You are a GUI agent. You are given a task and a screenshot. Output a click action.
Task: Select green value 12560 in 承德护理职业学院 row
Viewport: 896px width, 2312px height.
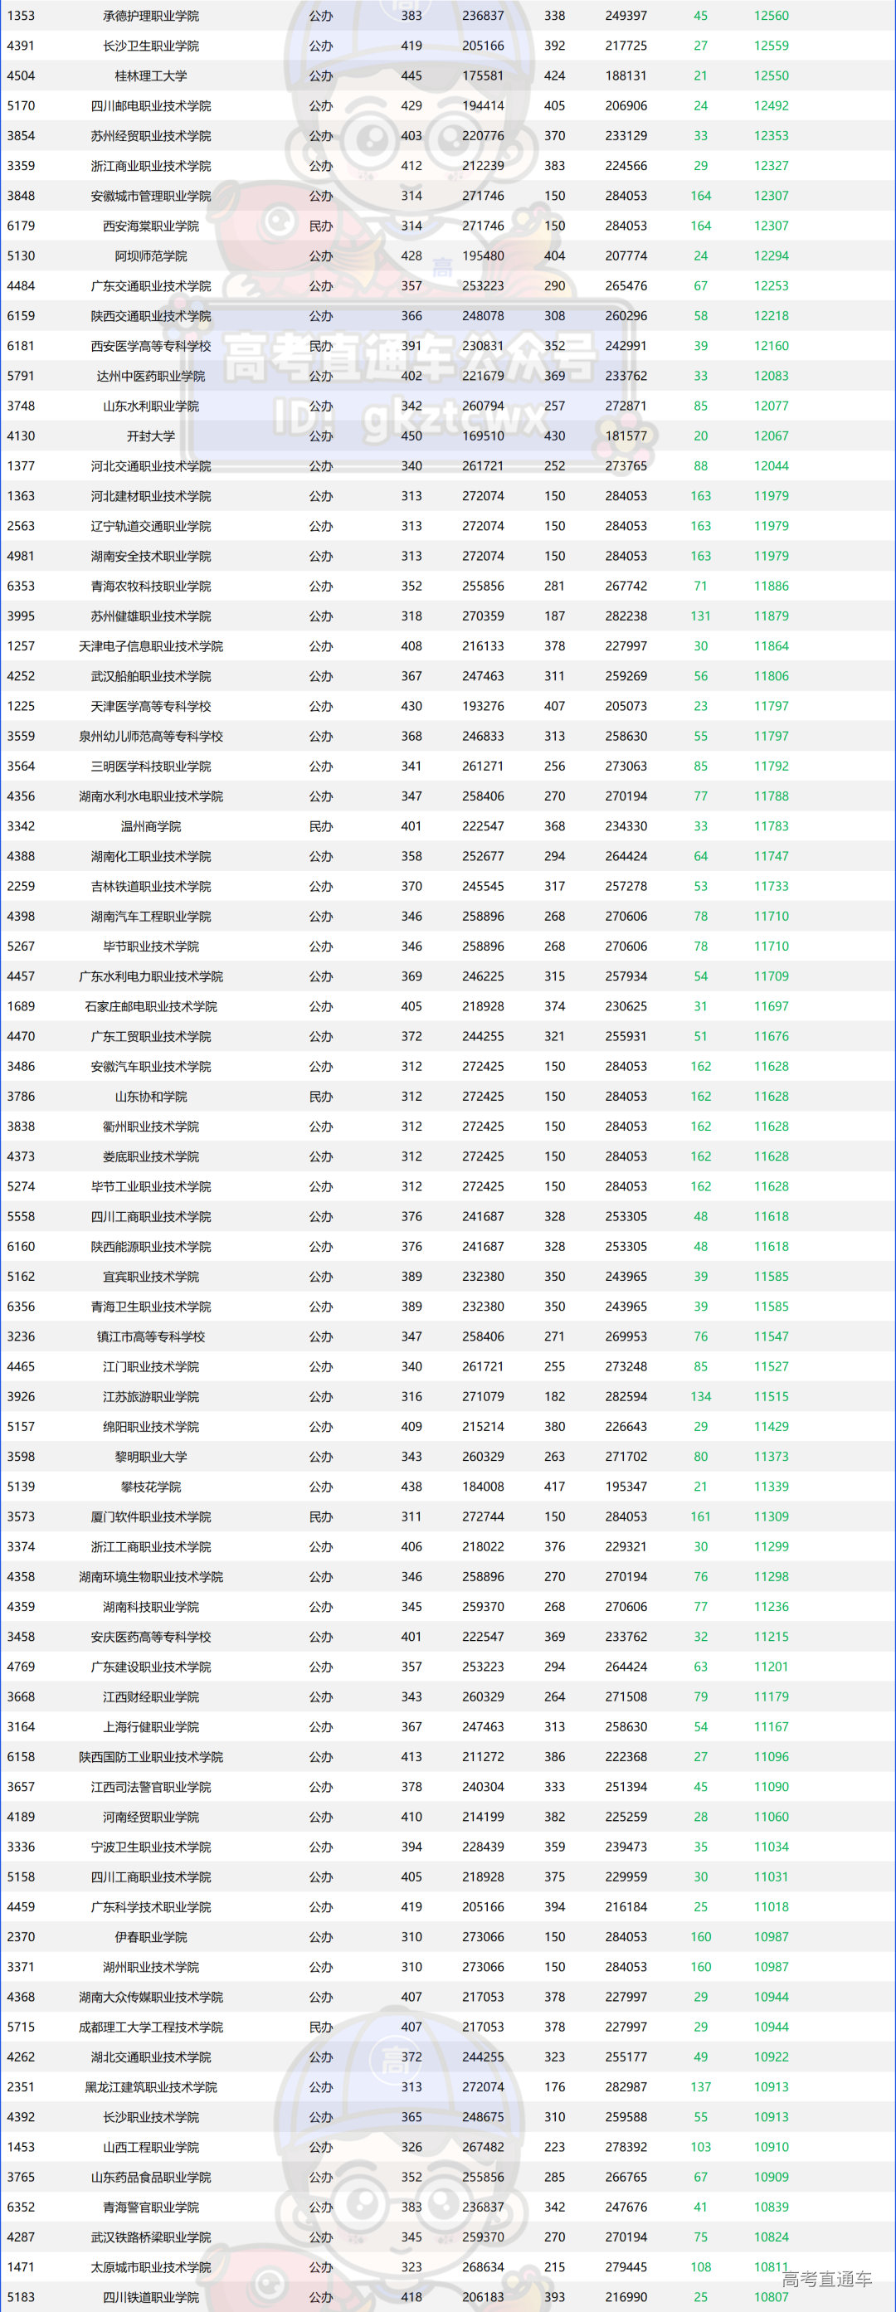point(772,16)
